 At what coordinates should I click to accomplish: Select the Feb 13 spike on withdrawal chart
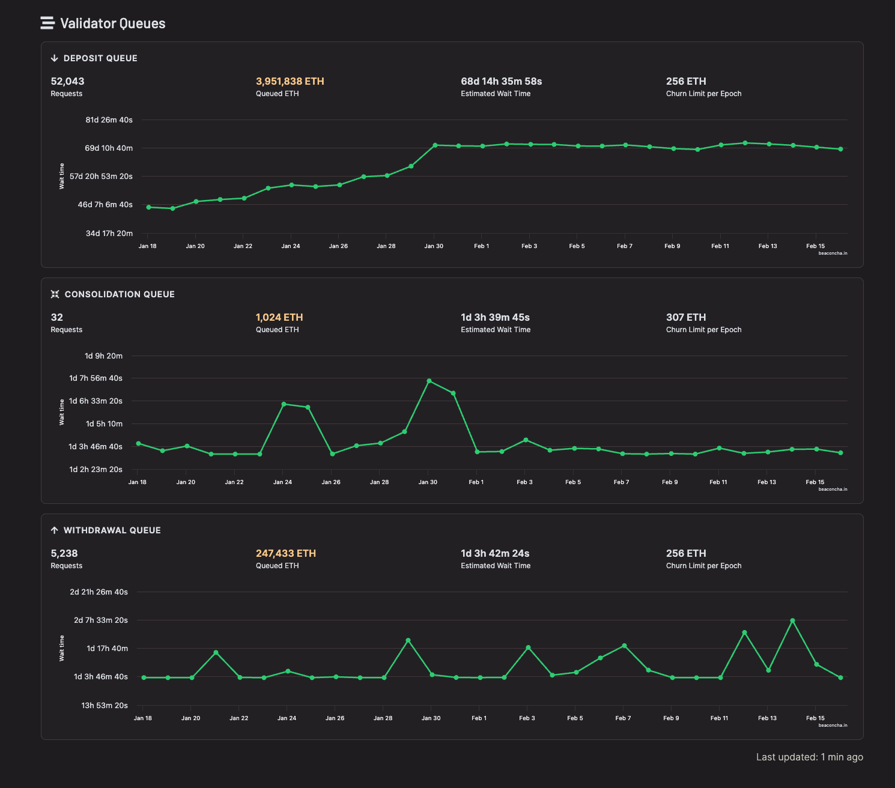point(792,619)
